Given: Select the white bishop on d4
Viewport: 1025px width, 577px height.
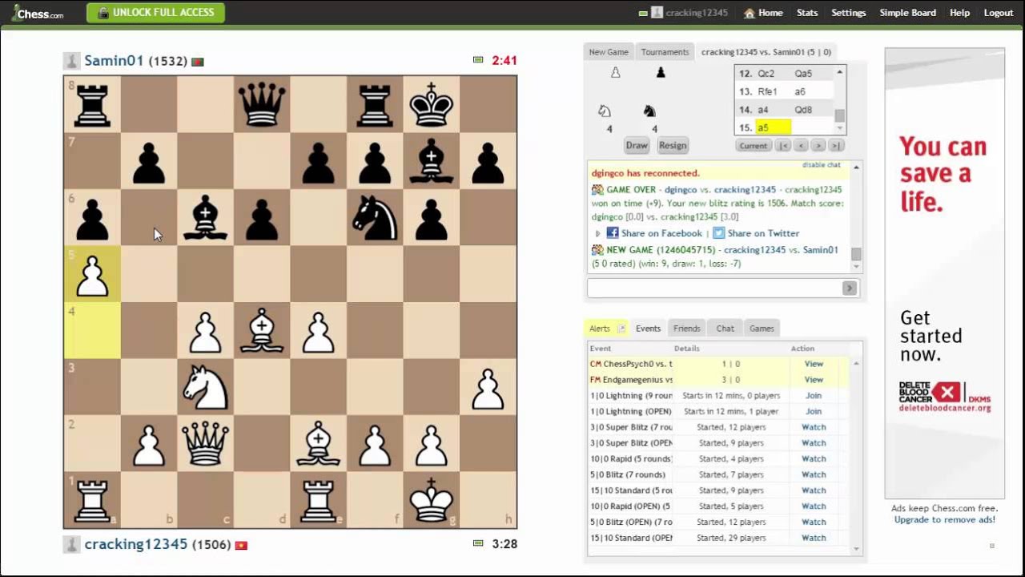Looking at the screenshot, I should coord(262,331).
